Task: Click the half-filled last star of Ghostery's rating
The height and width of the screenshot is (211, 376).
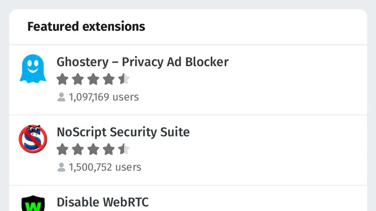Action: tap(124, 79)
